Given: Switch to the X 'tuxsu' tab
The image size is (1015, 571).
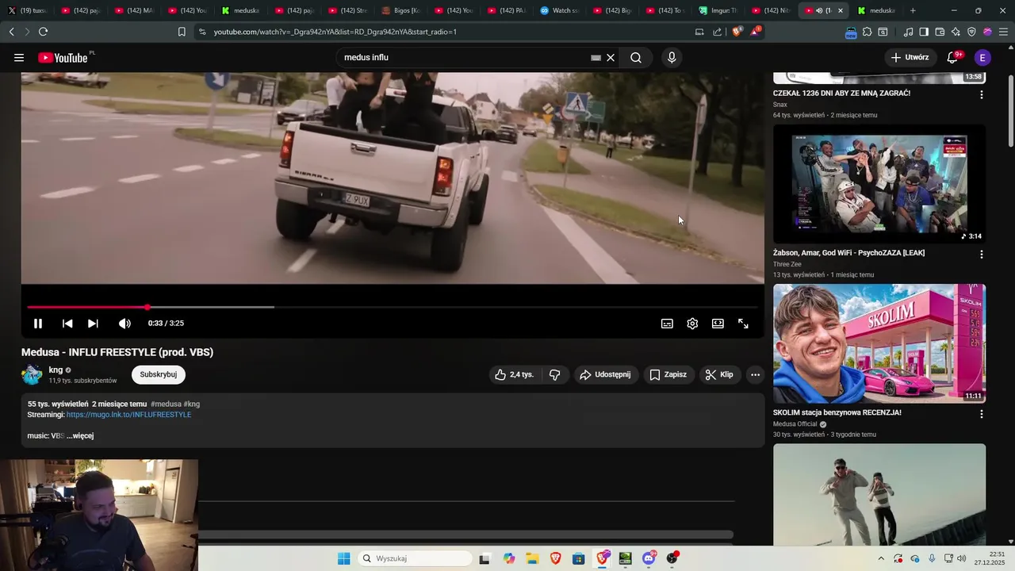Looking at the screenshot, I should [x=28, y=10].
